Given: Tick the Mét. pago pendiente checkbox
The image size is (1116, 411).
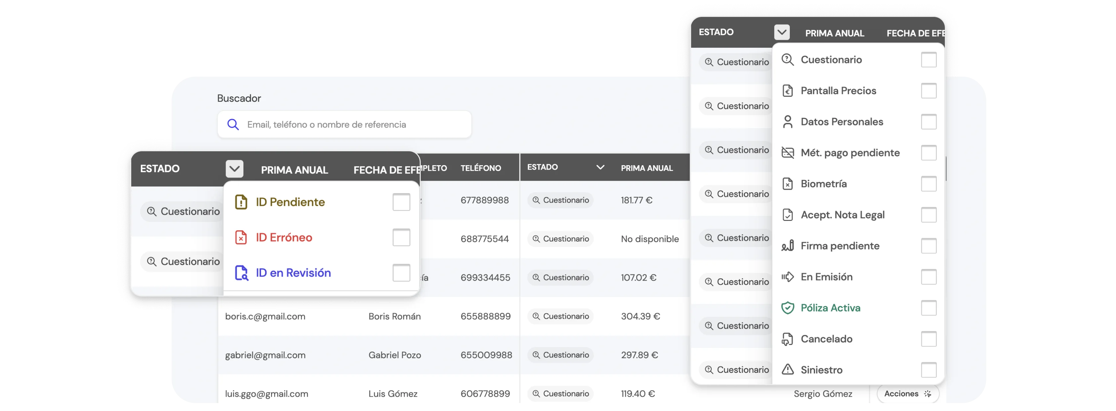Looking at the screenshot, I should coord(928,153).
